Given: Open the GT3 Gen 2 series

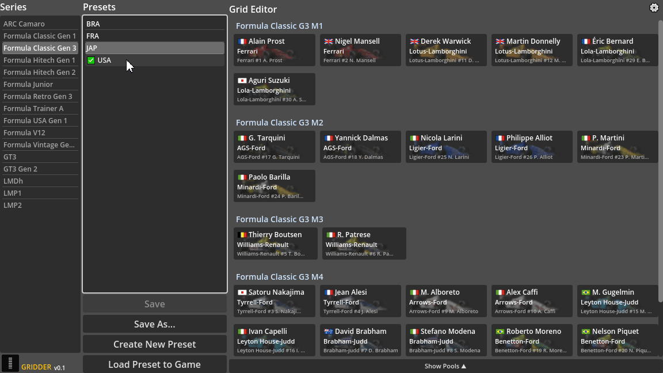Looking at the screenshot, I should point(40,169).
